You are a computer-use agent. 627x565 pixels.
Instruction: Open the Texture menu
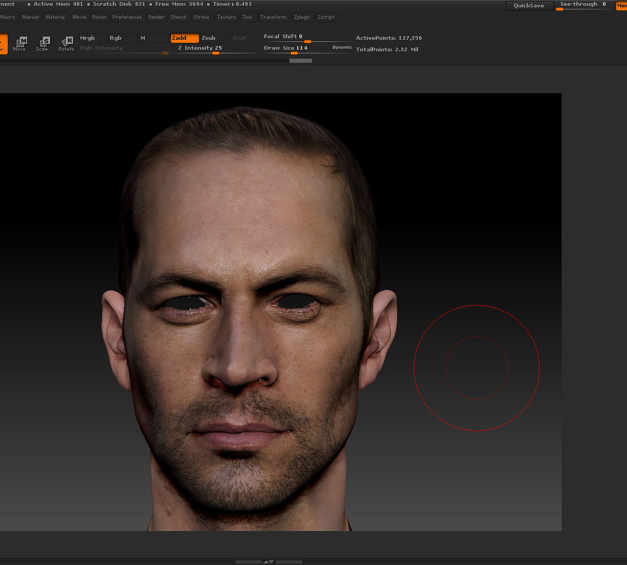click(227, 17)
